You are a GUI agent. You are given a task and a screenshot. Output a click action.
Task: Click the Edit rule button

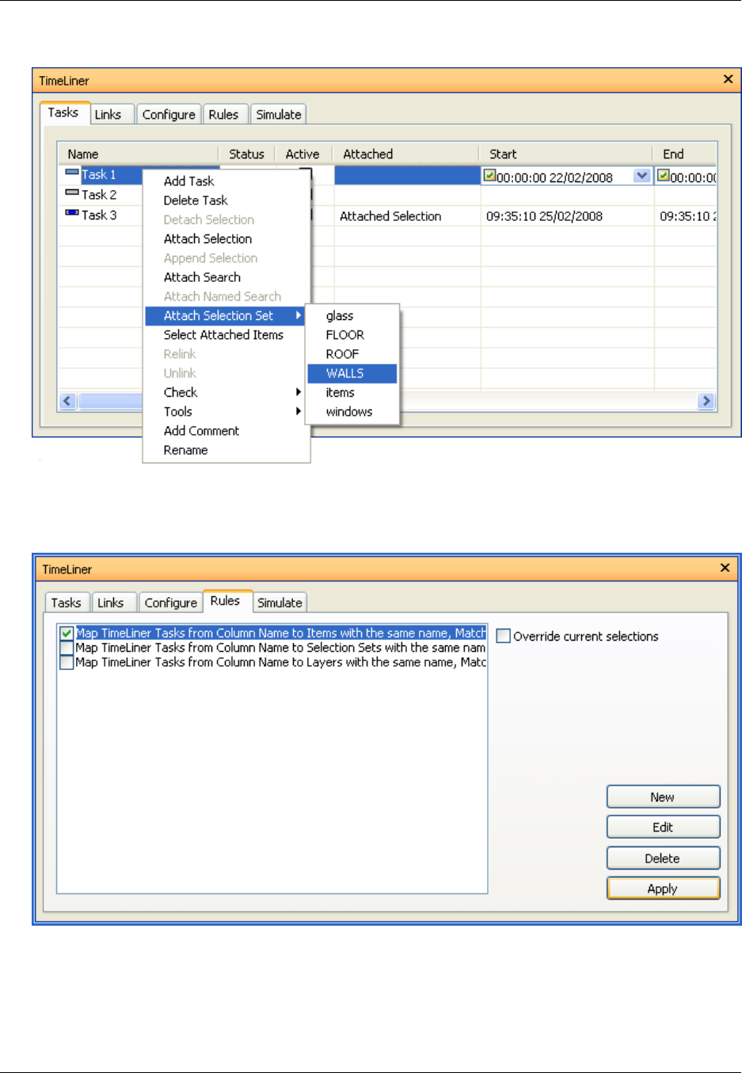663,828
